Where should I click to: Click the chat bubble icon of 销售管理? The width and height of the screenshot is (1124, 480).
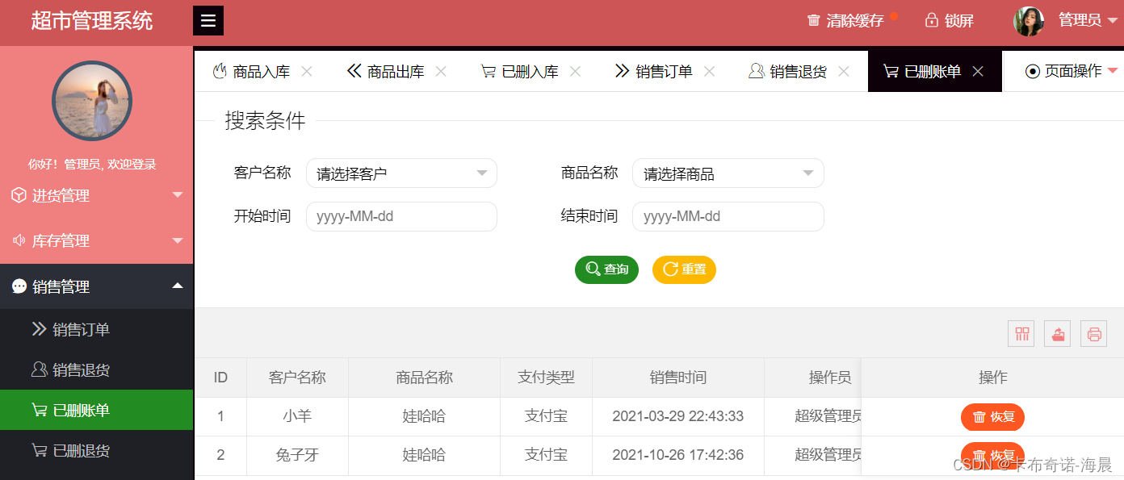[19, 286]
